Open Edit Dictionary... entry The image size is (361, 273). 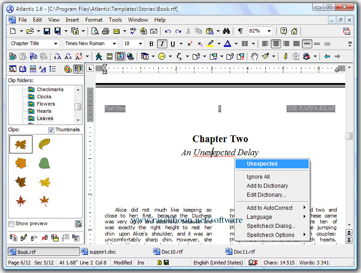click(x=272, y=195)
